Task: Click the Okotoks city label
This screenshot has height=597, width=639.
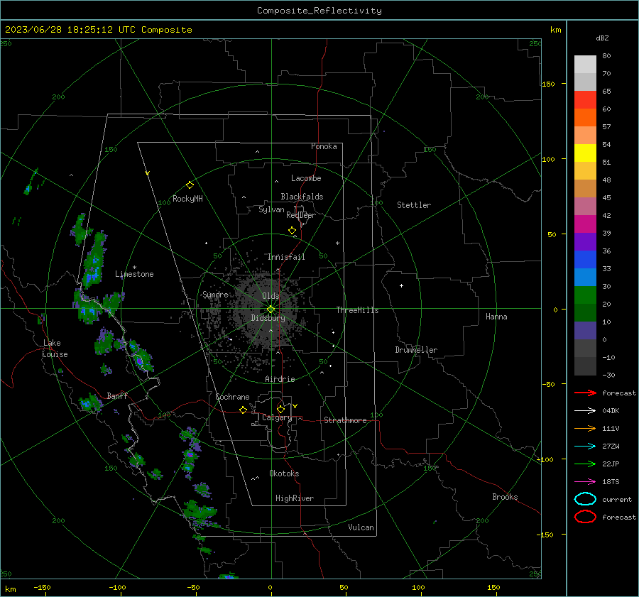Action: tap(284, 473)
